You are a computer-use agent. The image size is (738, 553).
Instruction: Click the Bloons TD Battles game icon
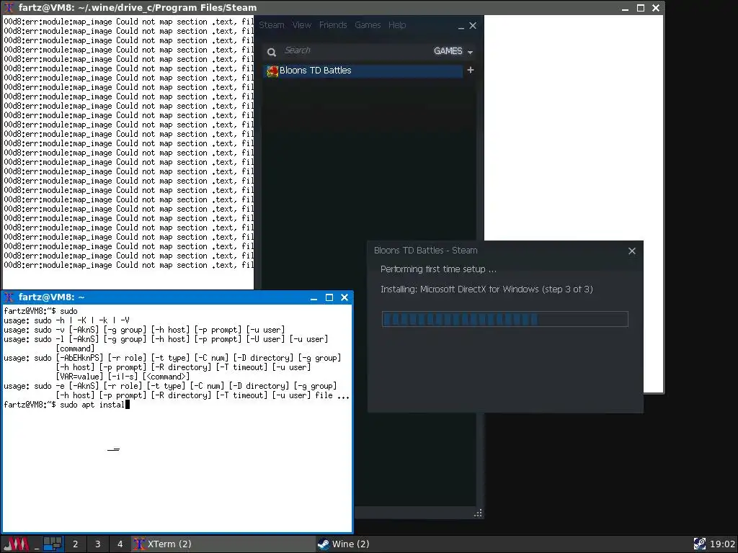[x=272, y=71]
